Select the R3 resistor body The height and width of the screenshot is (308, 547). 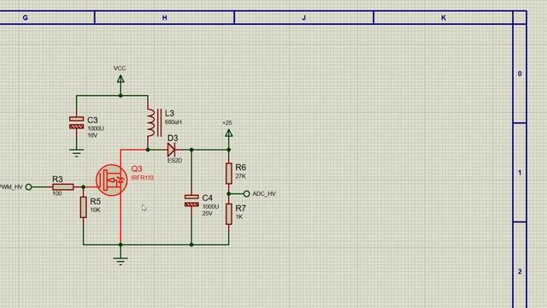63,187
